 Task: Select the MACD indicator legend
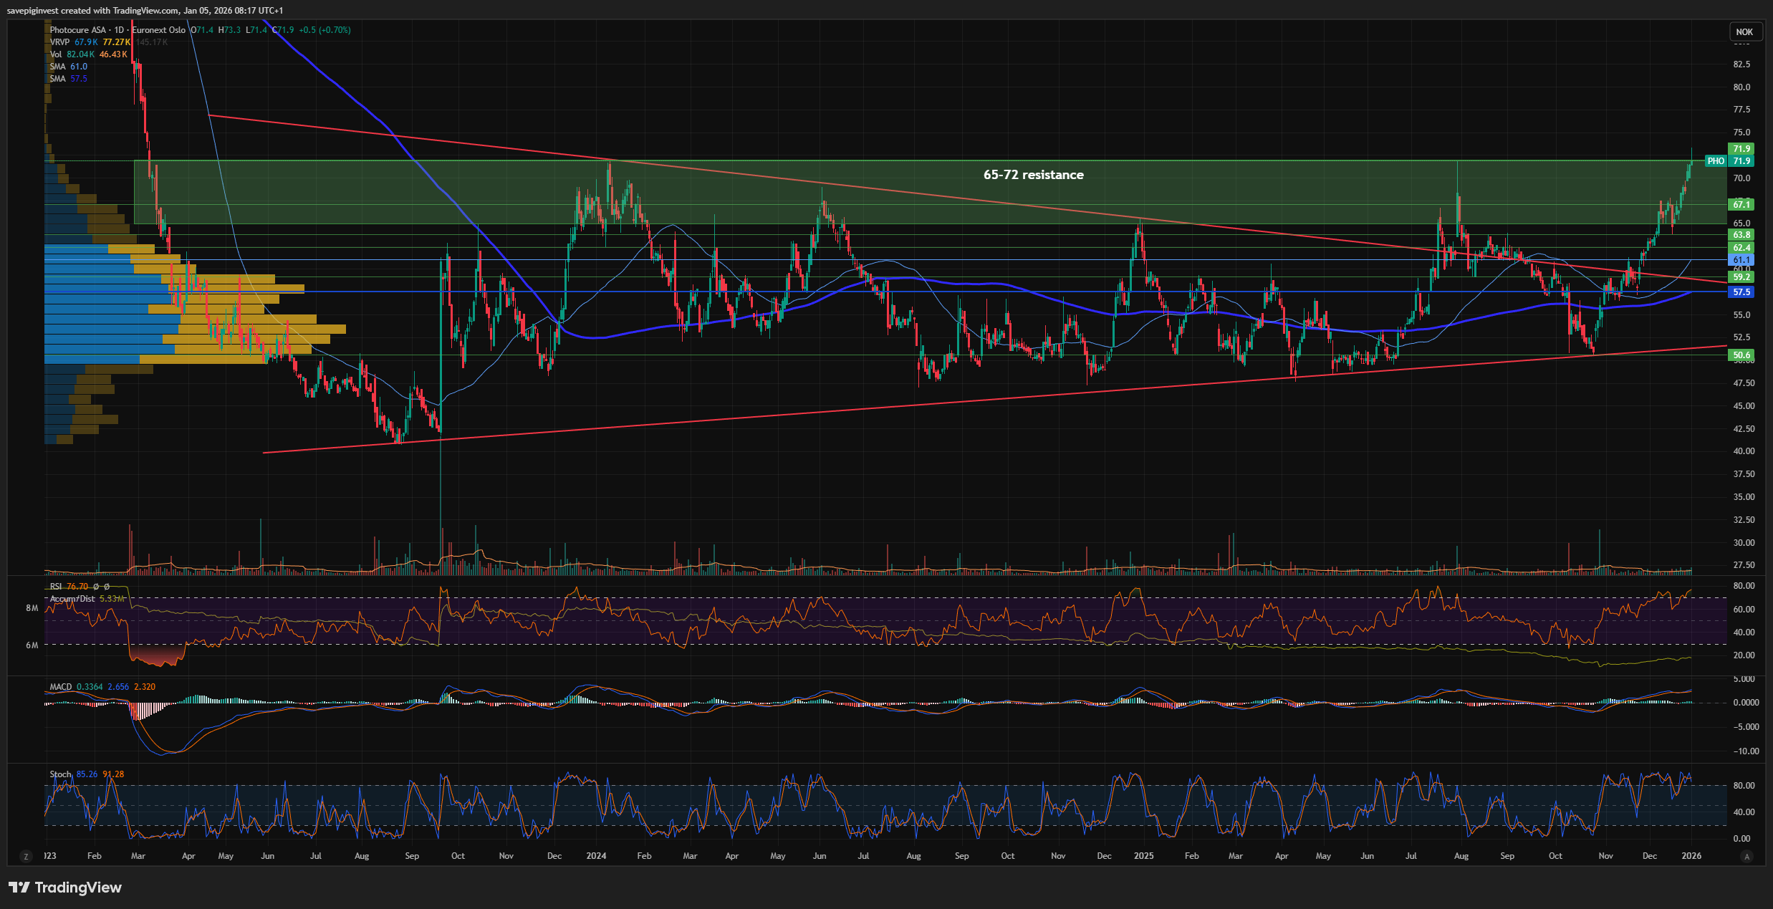tap(61, 687)
